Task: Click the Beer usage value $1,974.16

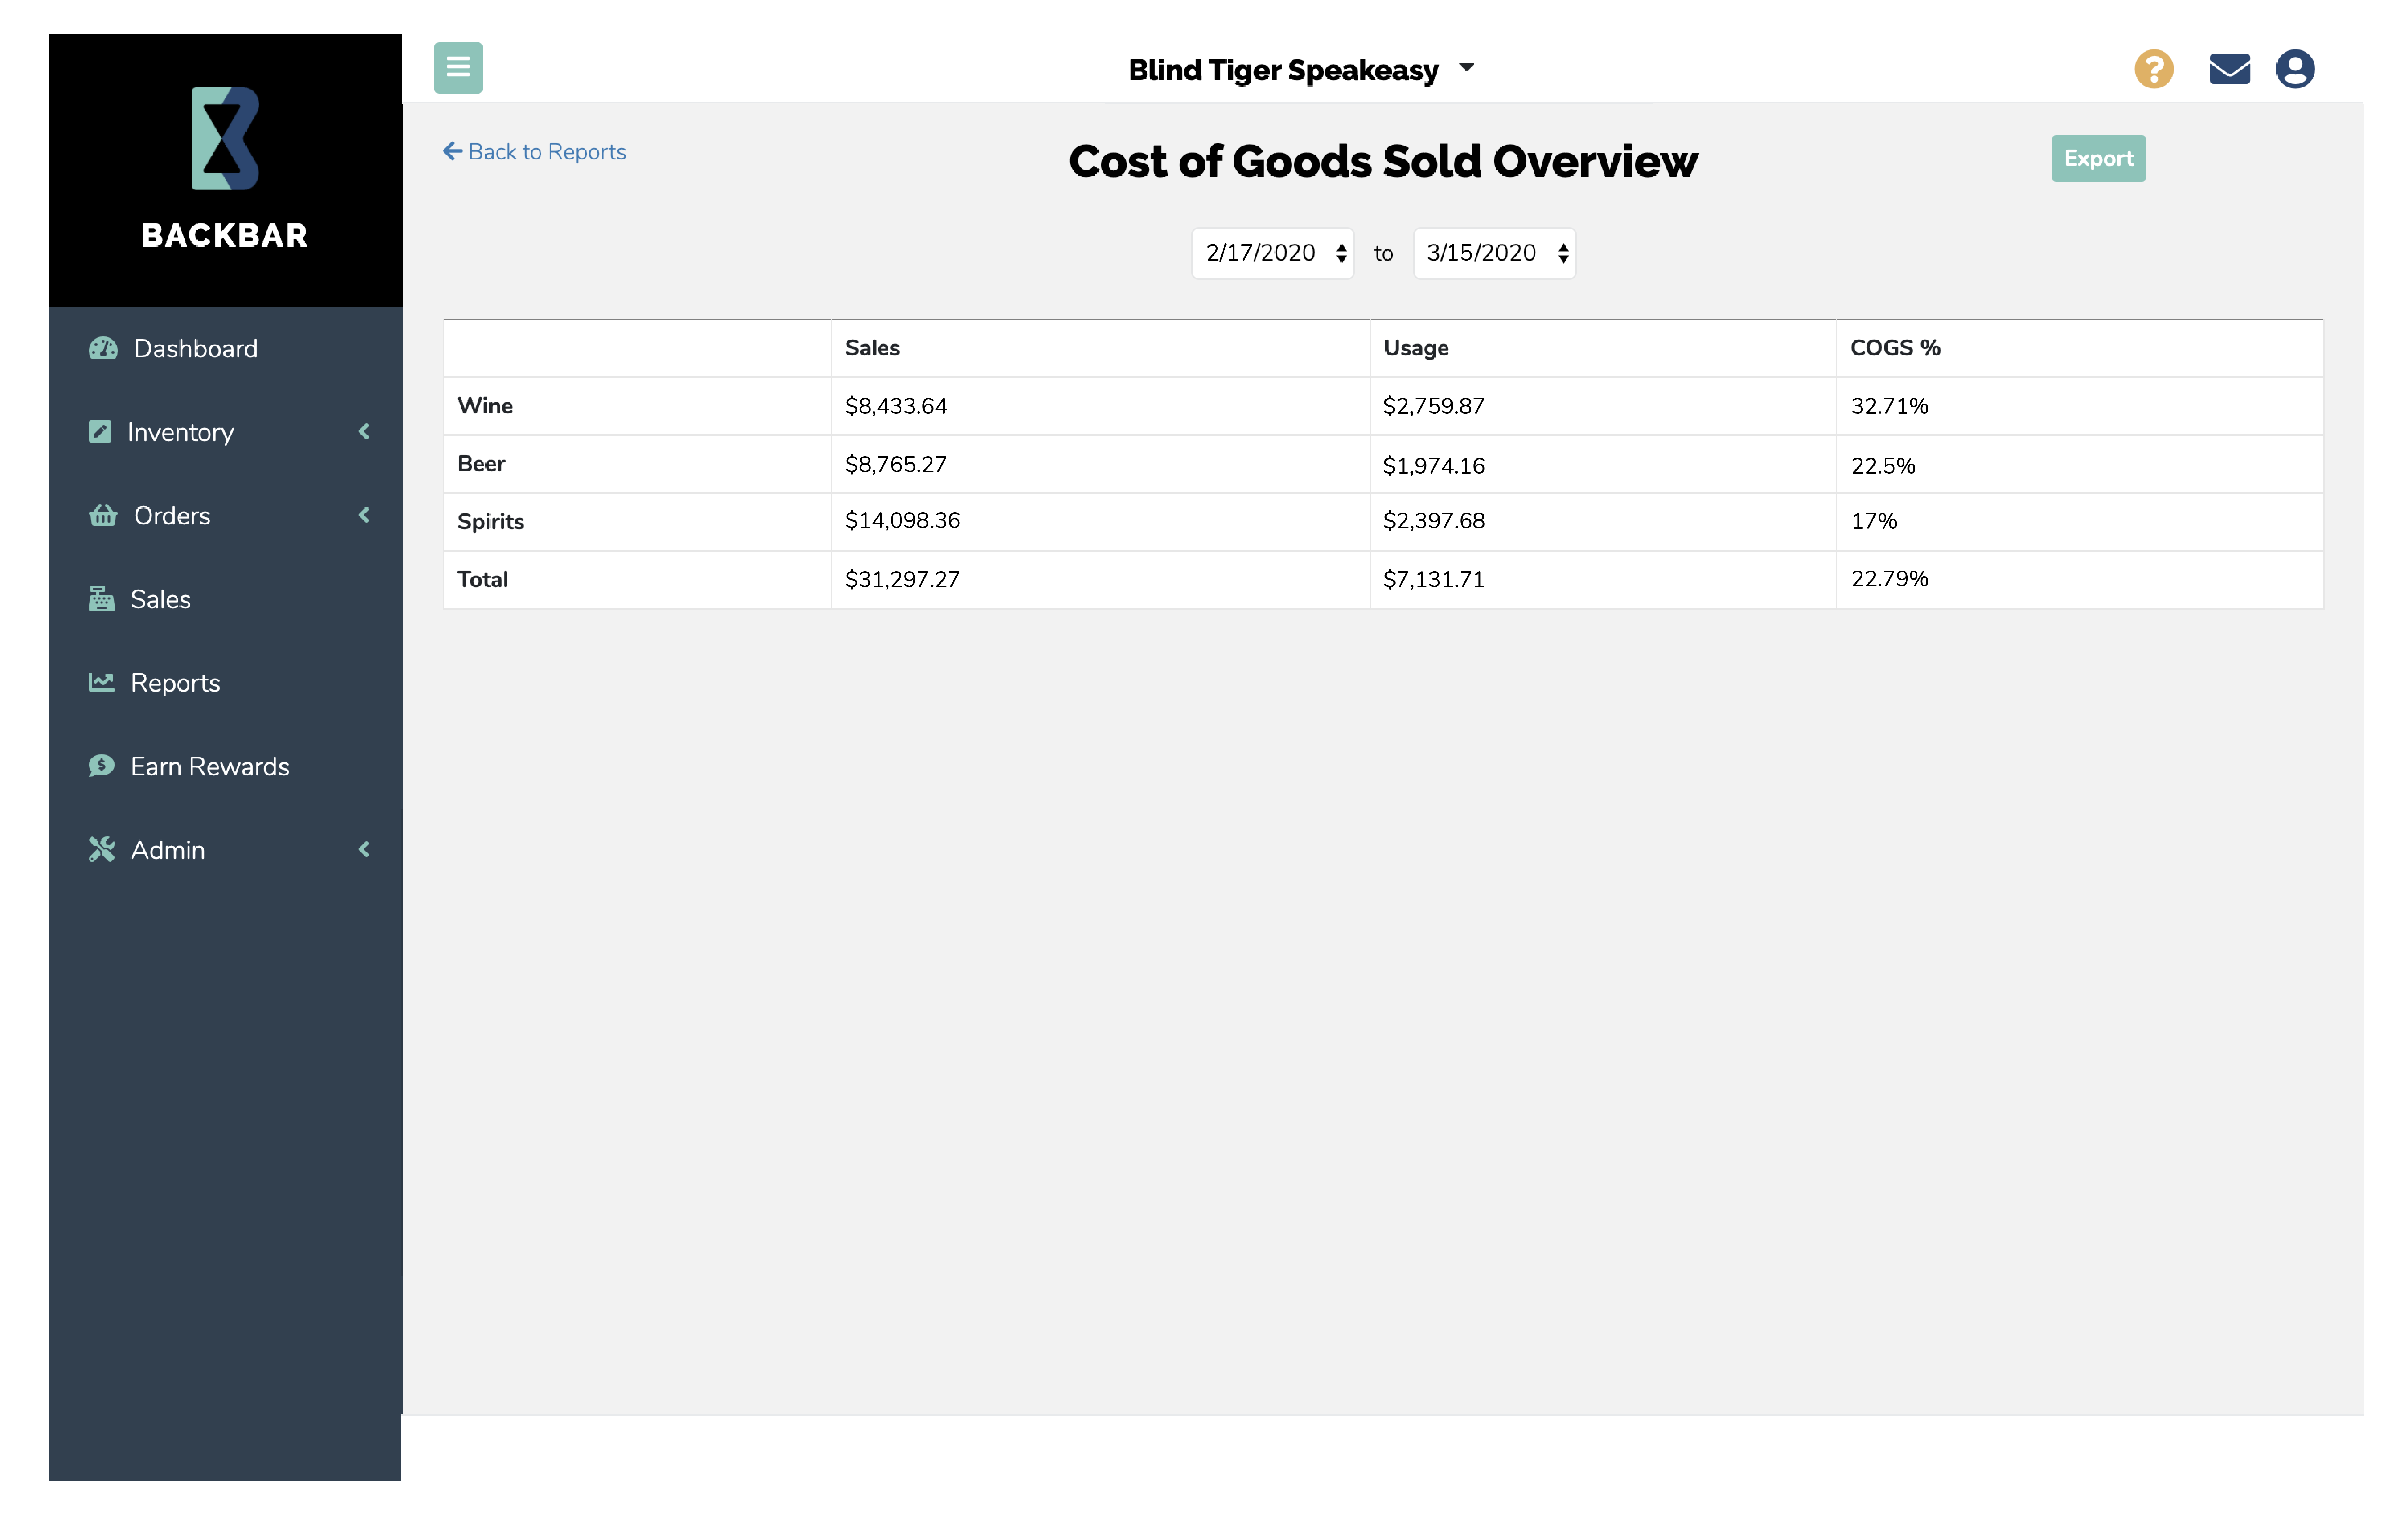Action: [1434, 466]
